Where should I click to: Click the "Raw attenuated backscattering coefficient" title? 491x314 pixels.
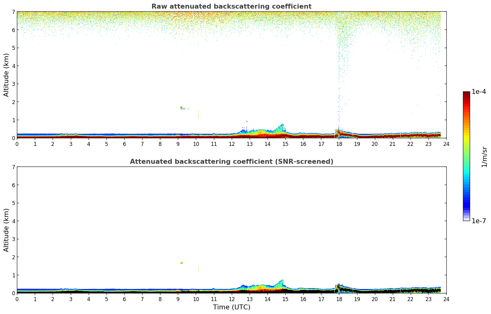[231, 6]
